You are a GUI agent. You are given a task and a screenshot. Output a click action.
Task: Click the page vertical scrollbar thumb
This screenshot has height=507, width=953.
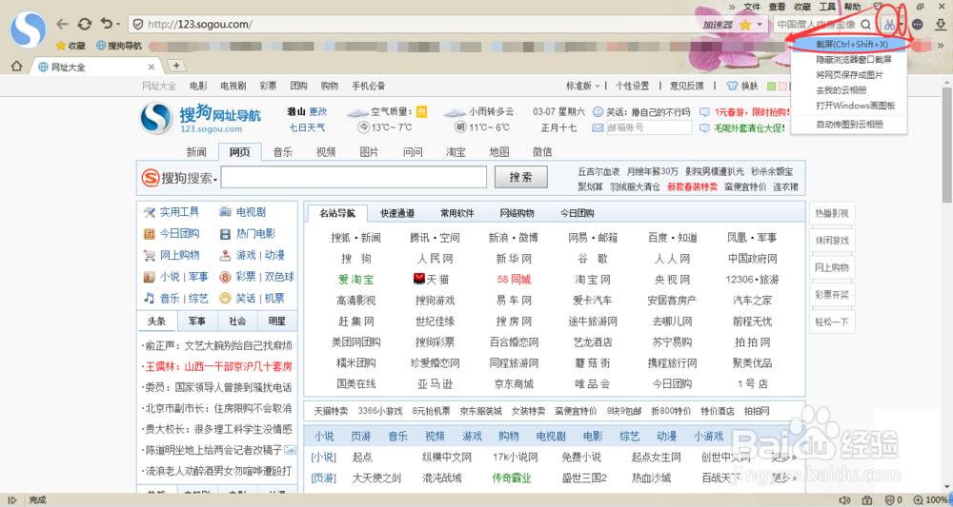947,146
